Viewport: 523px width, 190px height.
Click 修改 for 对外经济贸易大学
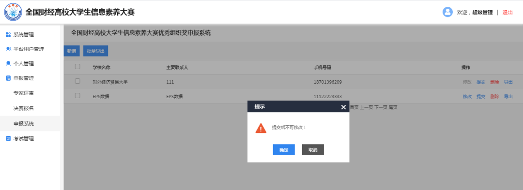pos(467,82)
